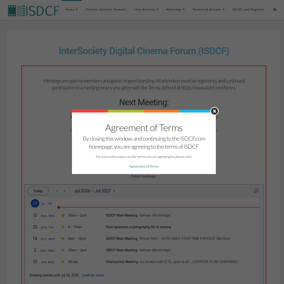This screenshot has height=284, width=284.
Task: Click the 8 – 10am time entry
Action: coord(75,227)
